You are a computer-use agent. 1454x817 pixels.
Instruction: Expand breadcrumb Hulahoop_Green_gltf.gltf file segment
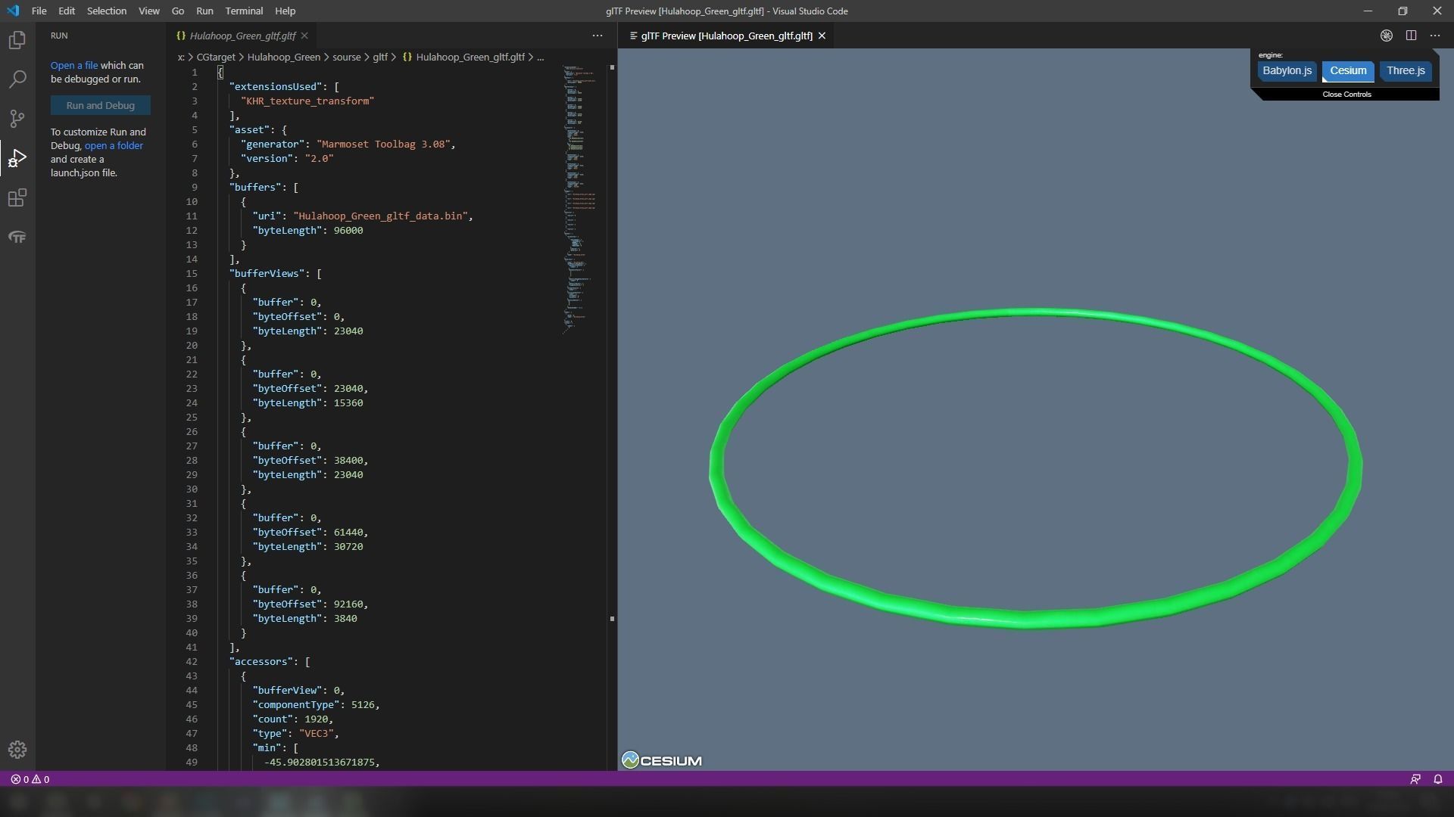[x=470, y=57]
